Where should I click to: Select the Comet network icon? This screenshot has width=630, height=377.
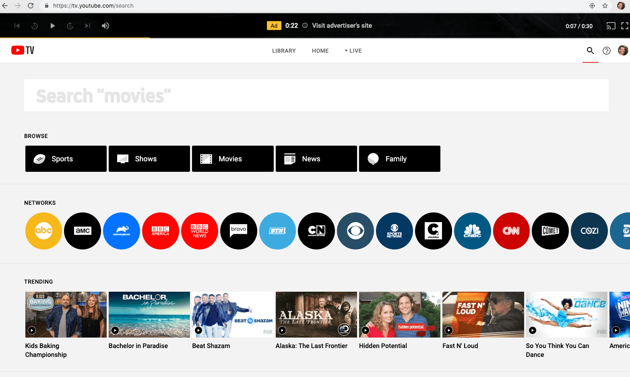550,231
